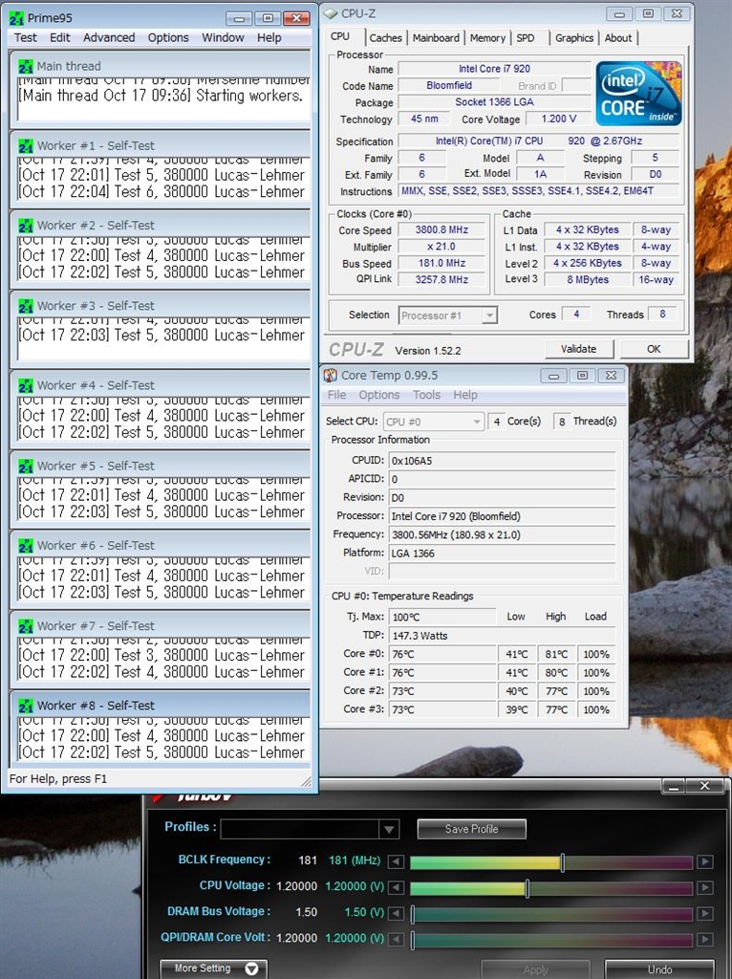The height and width of the screenshot is (979, 732).
Task: Click the Worker #2 Self-Test icon
Action: [x=26, y=226]
